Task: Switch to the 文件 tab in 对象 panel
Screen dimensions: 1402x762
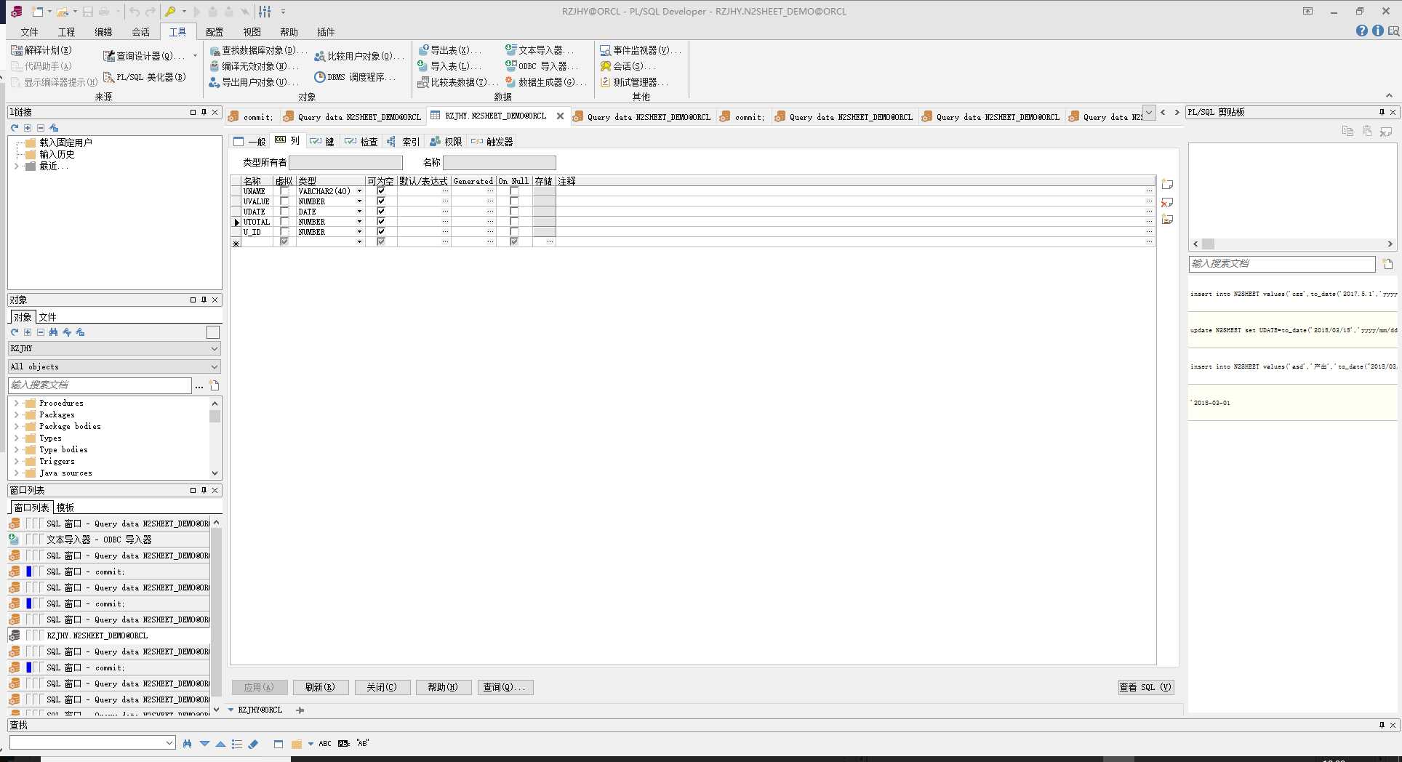Action: pyautogui.click(x=48, y=317)
